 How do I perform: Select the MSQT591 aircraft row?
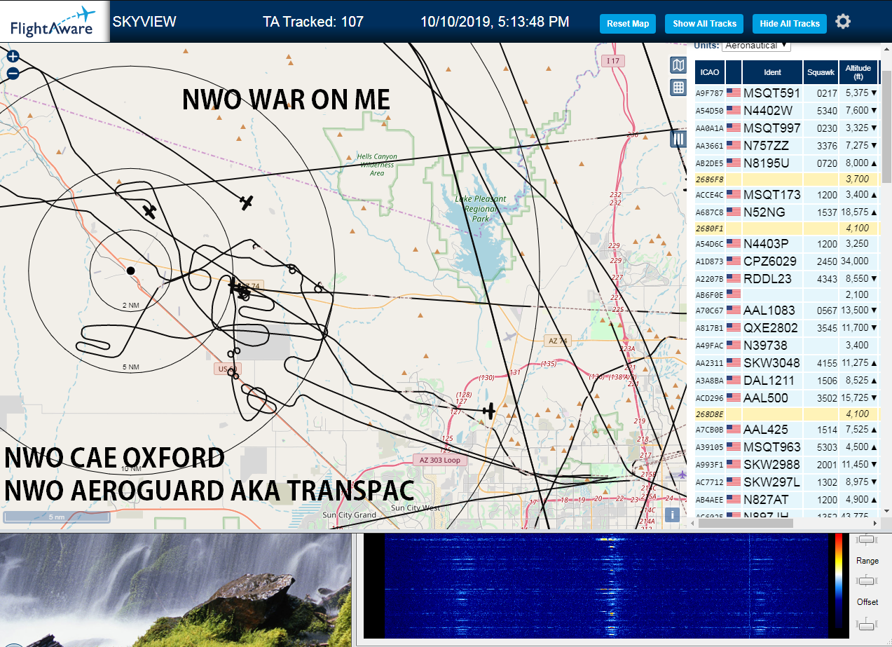point(786,93)
